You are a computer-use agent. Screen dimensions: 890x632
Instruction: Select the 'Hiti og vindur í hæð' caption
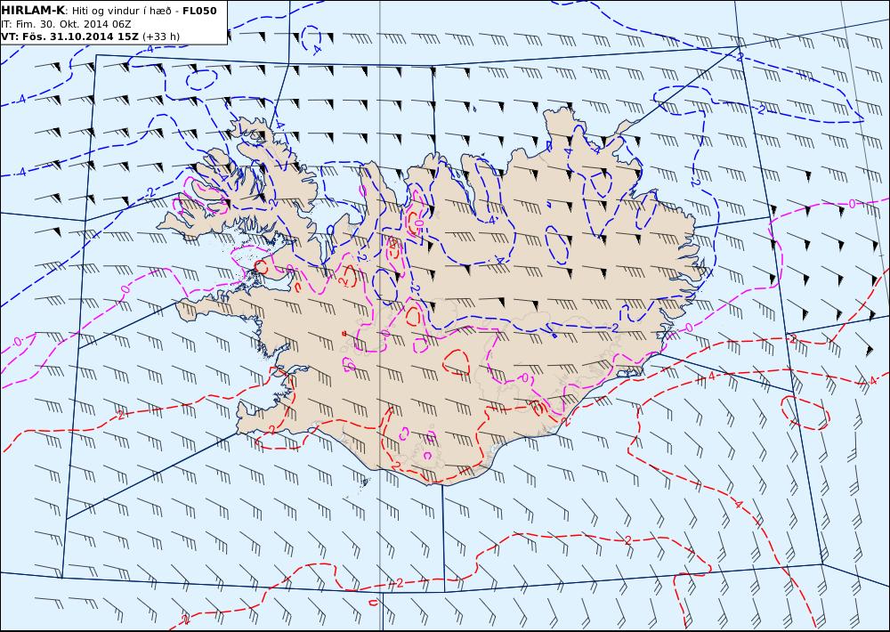(123, 12)
